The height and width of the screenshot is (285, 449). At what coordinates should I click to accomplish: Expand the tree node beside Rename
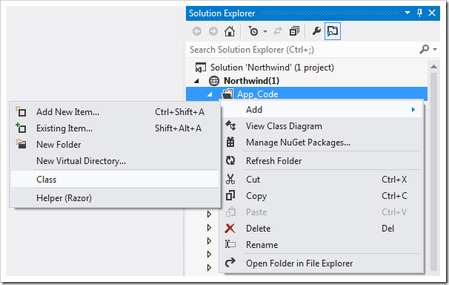pos(210,241)
